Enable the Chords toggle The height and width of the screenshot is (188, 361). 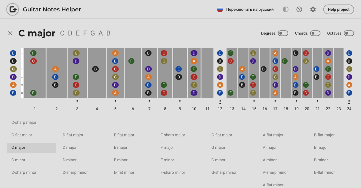315,33
